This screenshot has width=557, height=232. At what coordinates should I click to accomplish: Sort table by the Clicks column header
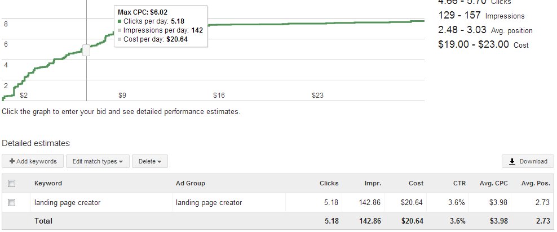coord(329,184)
